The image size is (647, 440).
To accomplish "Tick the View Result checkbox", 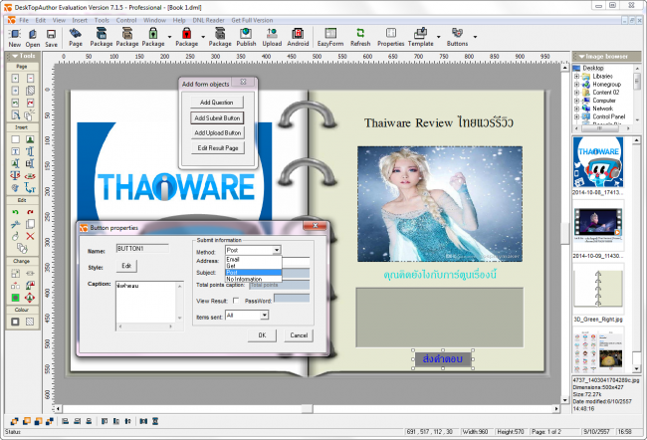I will pos(235,300).
